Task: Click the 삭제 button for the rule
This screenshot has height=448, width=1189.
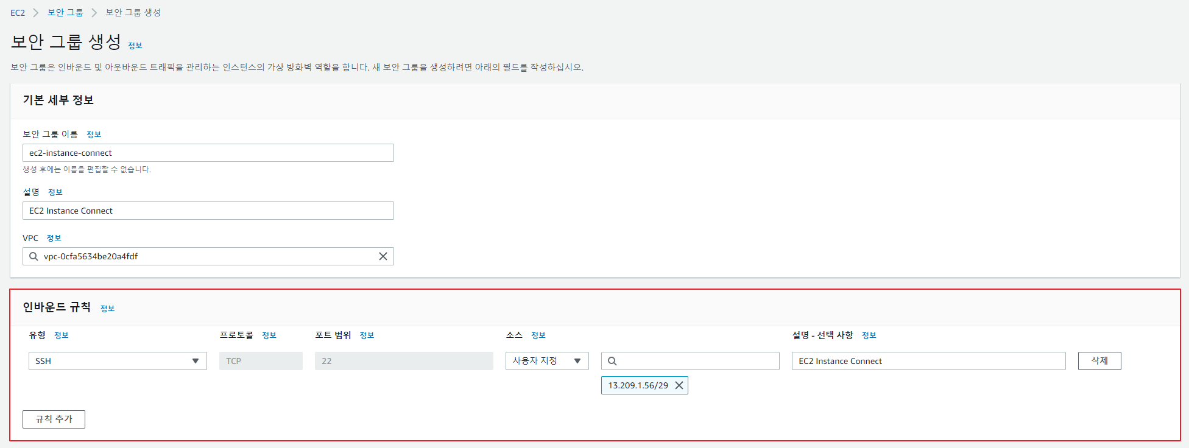Action: [x=1099, y=361]
